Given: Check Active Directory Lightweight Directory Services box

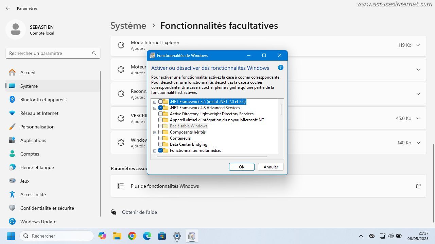Looking at the screenshot, I should pyautogui.click(x=160, y=114).
